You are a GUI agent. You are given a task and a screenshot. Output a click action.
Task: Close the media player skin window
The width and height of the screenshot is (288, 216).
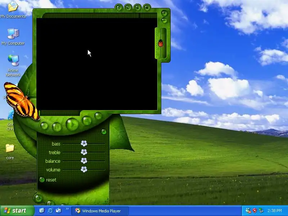coord(164,13)
